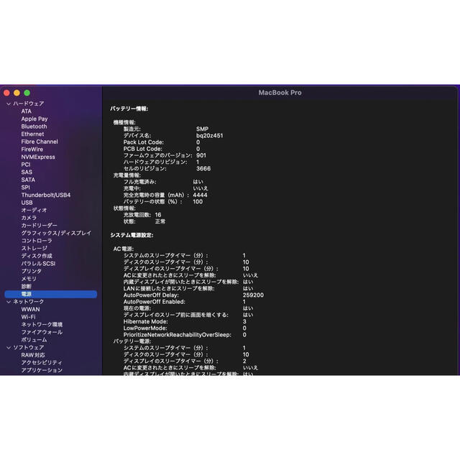Select Ethernet in the sidebar
The height and width of the screenshot is (460, 460).
32,134
